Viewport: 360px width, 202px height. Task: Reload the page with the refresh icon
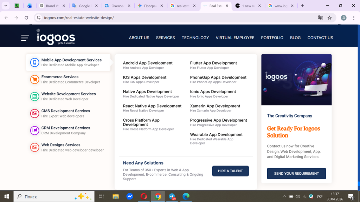point(26,18)
